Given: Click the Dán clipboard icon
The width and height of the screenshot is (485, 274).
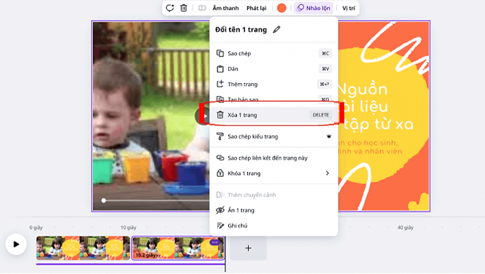Looking at the screenshot, I should [220, 69].
